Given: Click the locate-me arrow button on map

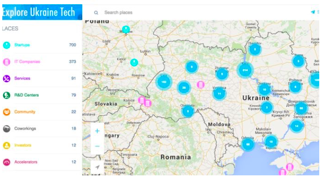Looking at the screenshot, I should coord(97,167).
